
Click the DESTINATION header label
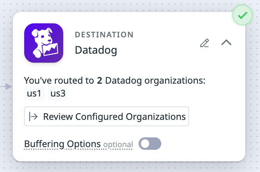click(x=104, y=35)
